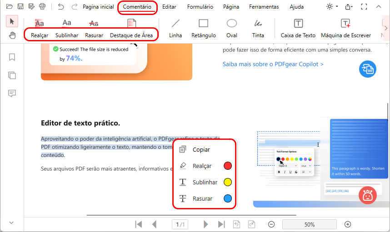Zoom in with the plus button
Viewport: 390px width, 232px height.
pyautogui.click(x=348, y=225)
